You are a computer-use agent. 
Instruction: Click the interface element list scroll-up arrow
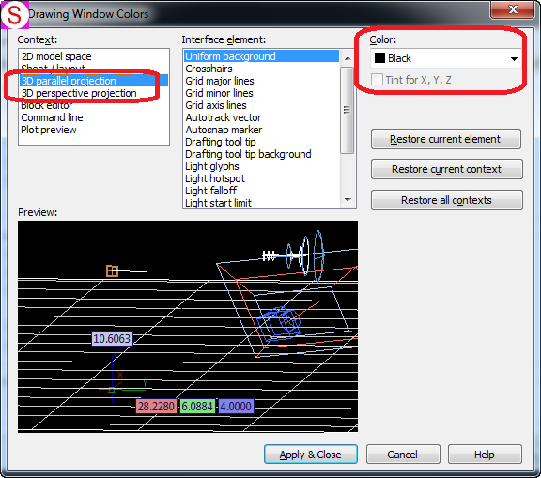tap(348, 58)
